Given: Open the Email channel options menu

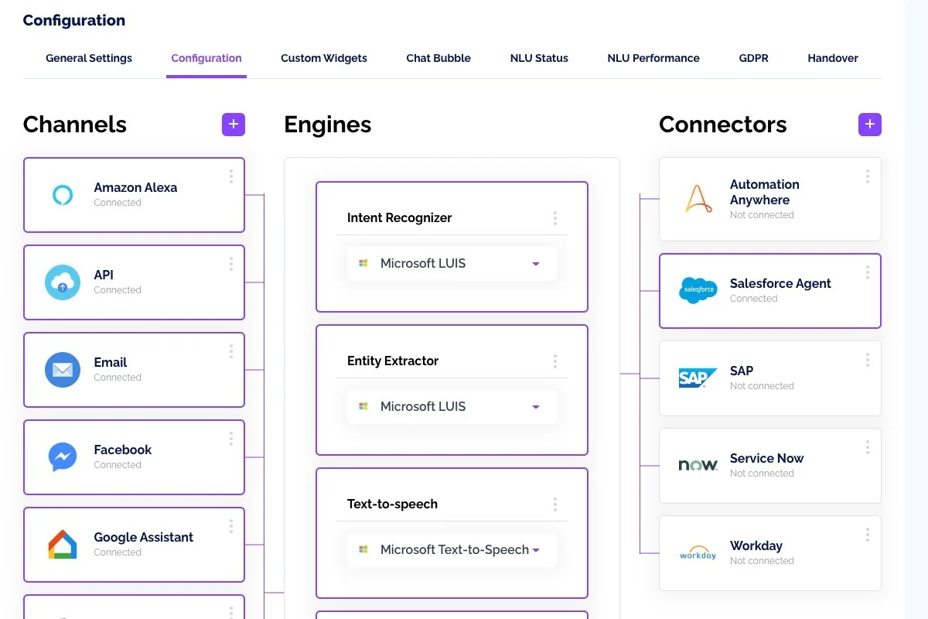Looking at the screenshot, I should 230,352.
